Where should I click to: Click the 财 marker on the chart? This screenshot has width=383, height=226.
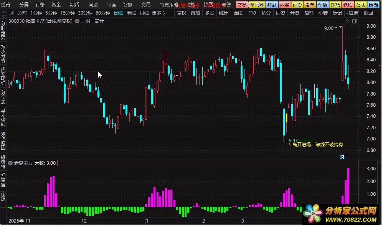(x=342, y=157)
